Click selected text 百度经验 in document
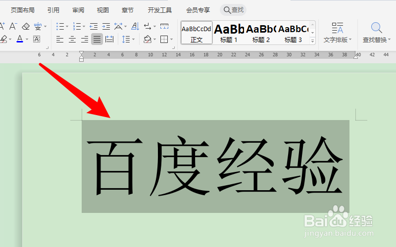396x247 pixels. coord(215,166)
